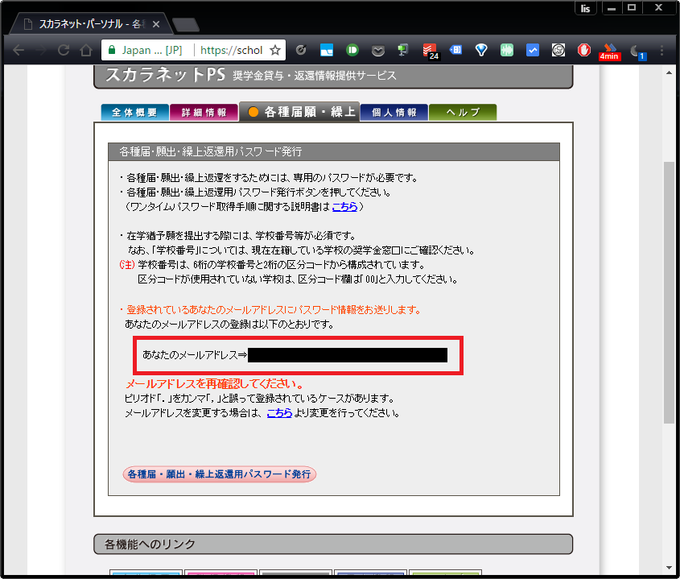Maximize the browser window

pos(632,8)
